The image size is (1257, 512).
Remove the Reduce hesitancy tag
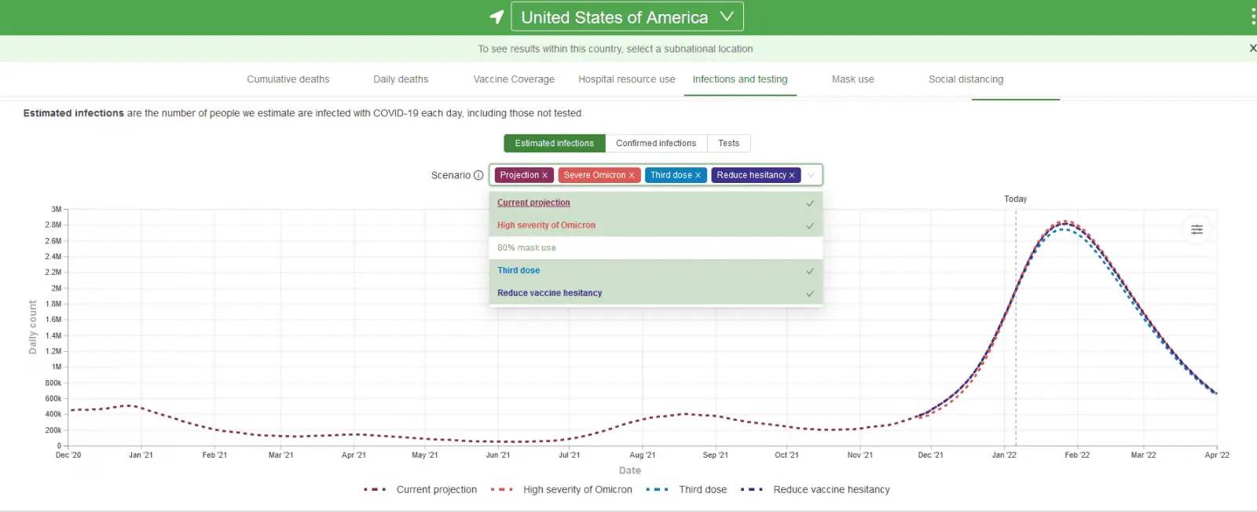(x=792, y=175)
